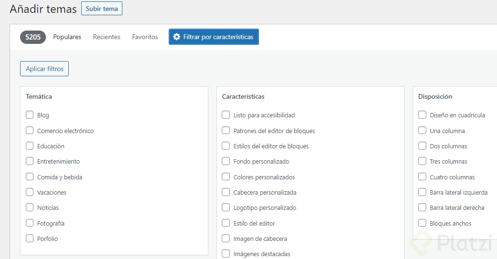Screen dimensions: 497x259
Task: Tick Patrones del editor de bloques
Action: coord(226,131)
